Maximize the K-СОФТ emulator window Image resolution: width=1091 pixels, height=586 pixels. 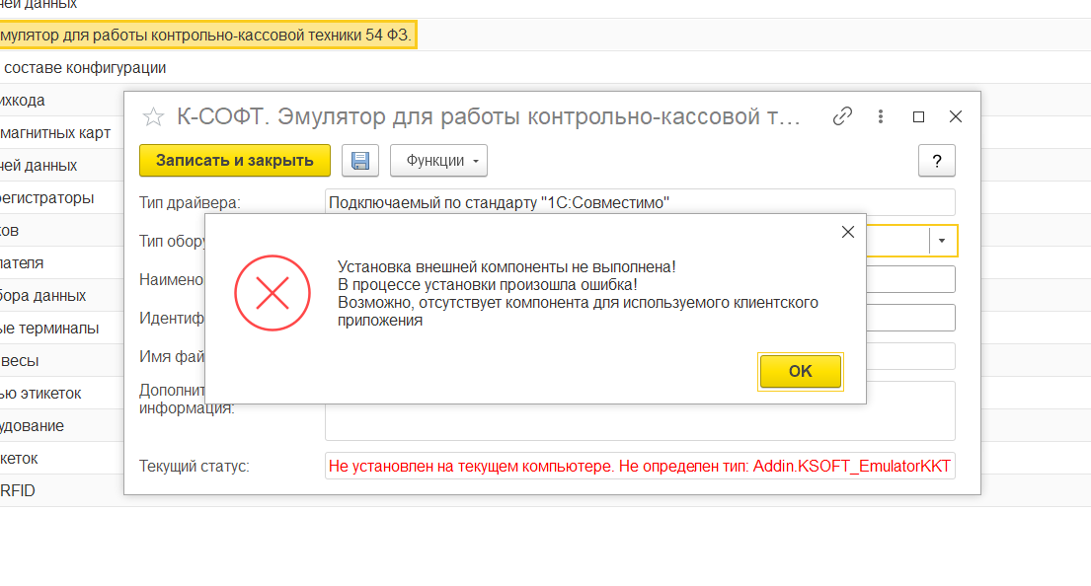click(x=918, y=116)
